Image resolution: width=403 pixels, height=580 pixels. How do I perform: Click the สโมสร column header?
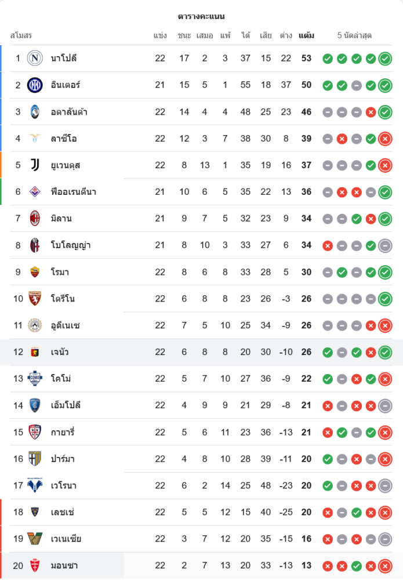click(21, 35)
